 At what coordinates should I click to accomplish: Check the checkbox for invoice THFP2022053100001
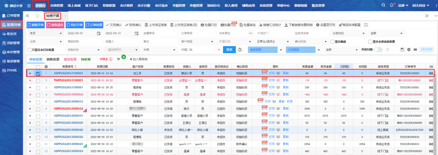(x=38, y=81)
